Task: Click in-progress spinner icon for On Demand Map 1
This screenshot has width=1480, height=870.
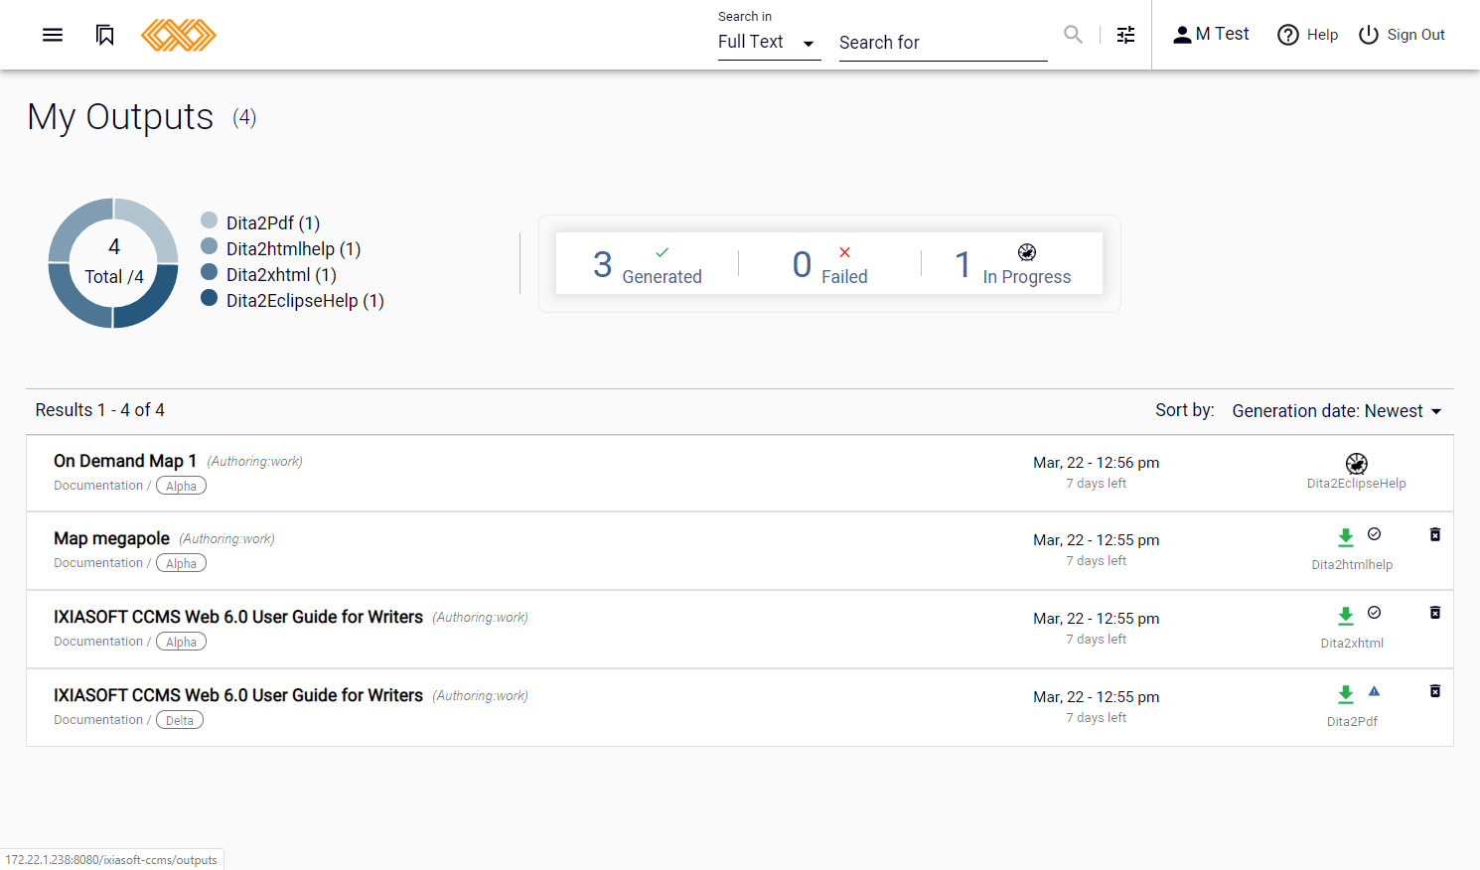Action: (x=1357, y=463)
